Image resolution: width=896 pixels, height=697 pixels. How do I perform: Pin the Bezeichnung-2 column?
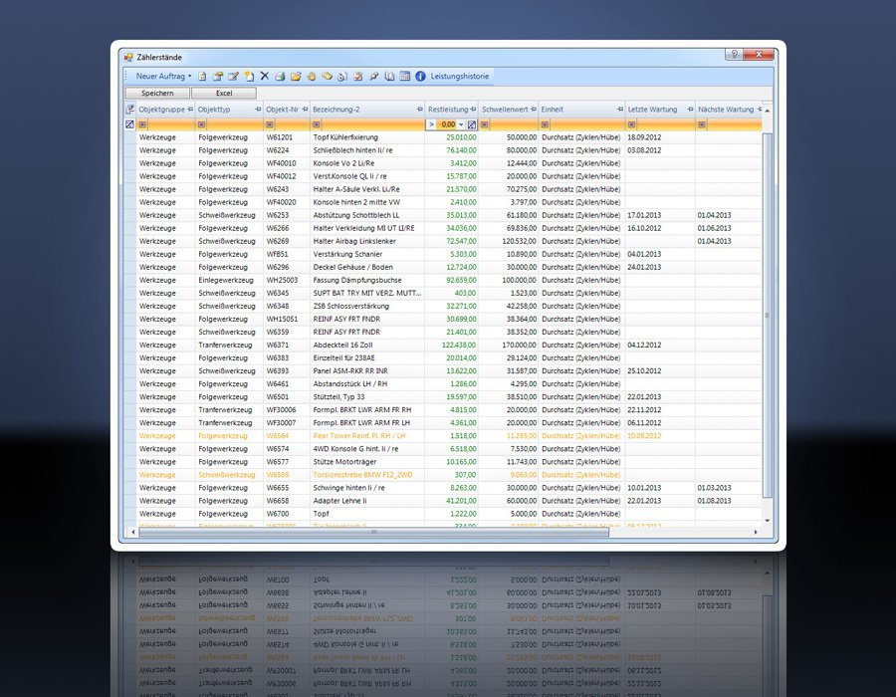click(x=420, y=110)
